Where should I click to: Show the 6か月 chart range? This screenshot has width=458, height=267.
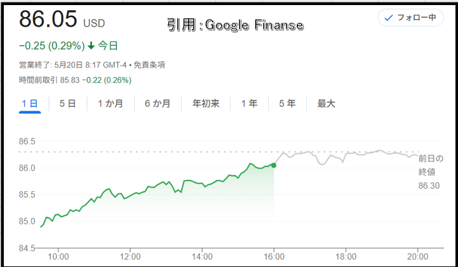(158, 104)
